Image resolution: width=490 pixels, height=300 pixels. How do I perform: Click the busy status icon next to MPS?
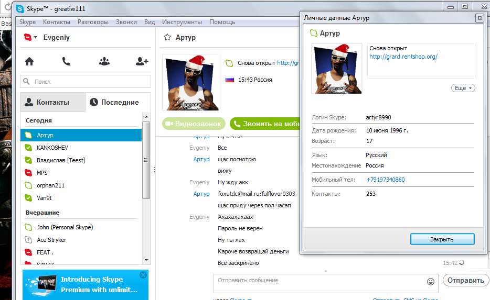tap(28, 173)
